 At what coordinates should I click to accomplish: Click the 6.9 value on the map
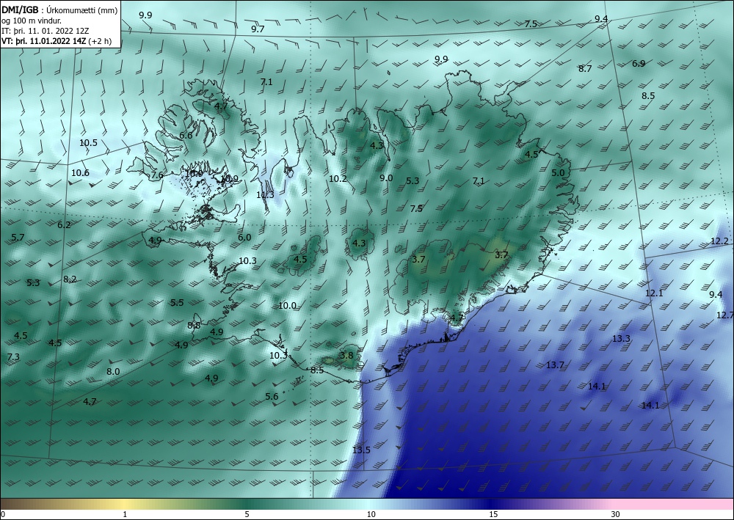(x=639, y=64)
